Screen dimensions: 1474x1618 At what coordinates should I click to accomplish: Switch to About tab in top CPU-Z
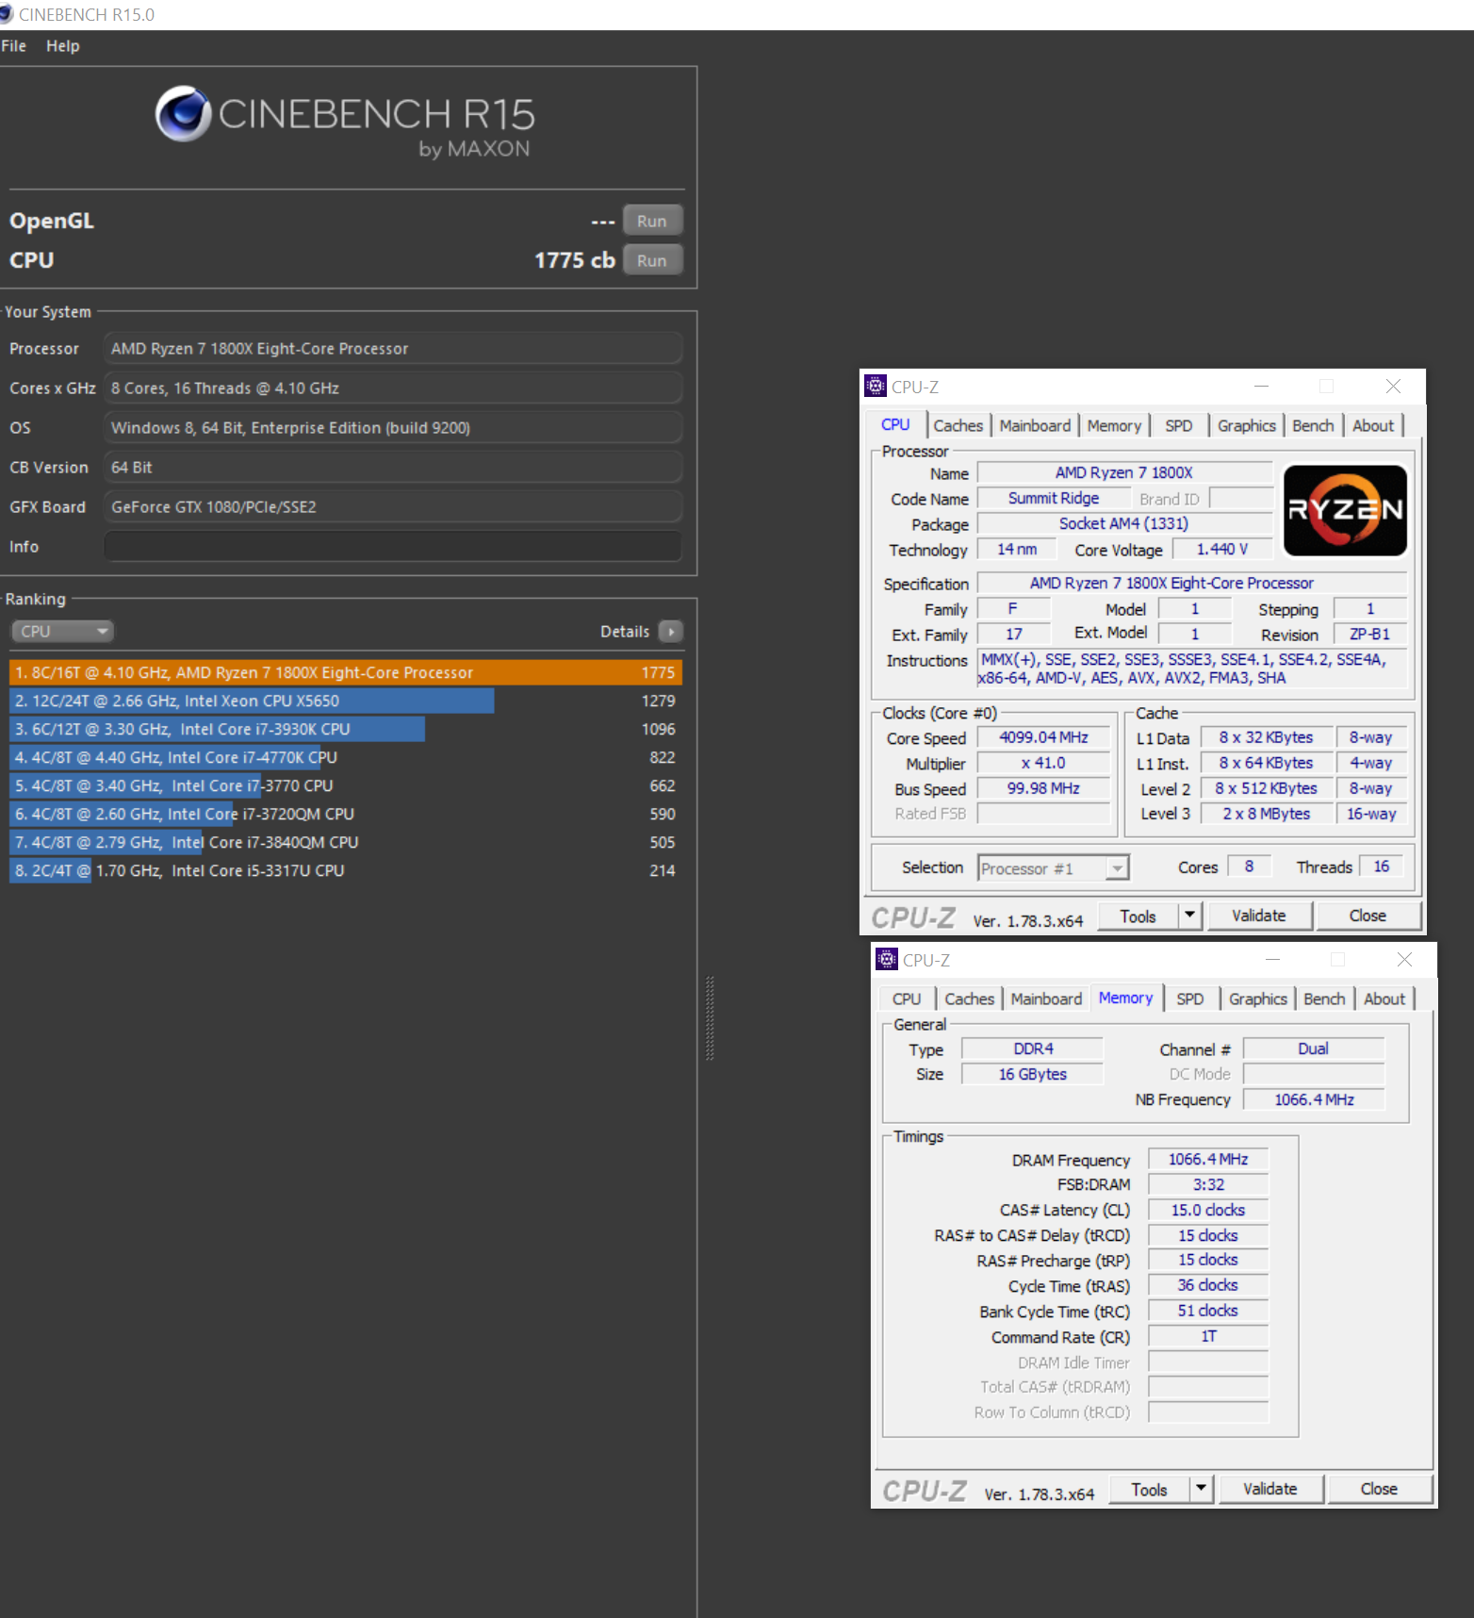pyautogui.click(x=1373, y=425)
